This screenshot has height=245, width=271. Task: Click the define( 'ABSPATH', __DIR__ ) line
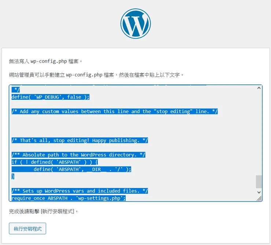point(71,169)
